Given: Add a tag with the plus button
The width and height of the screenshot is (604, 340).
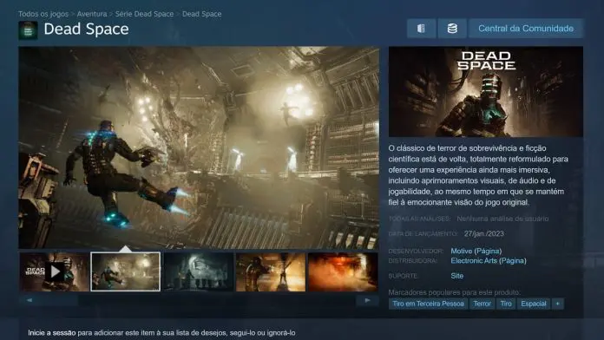Looking at the screenshot, I should click(x=557, y=304).
